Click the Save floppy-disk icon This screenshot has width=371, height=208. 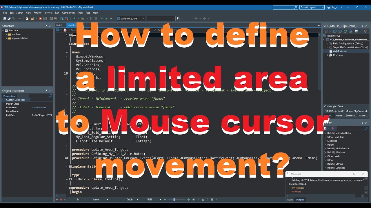pos(45,18)
